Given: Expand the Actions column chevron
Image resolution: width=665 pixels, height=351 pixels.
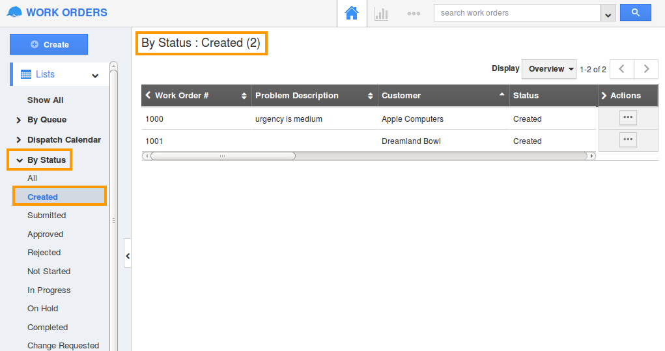Looking at the screenshot, I should click(604, 96).
